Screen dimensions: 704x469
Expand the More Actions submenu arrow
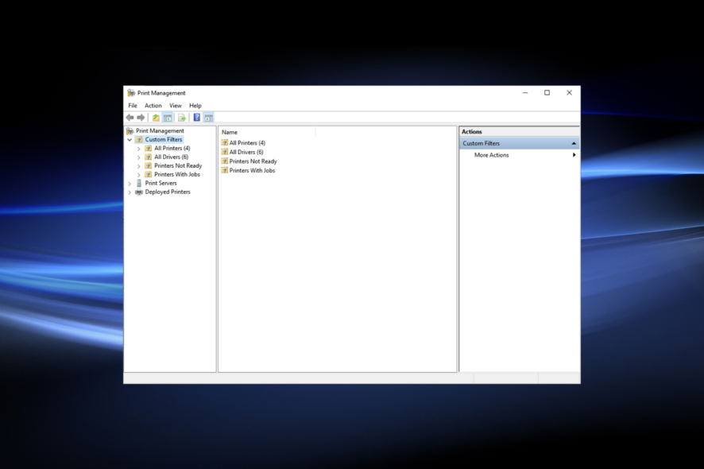[574, 154]
